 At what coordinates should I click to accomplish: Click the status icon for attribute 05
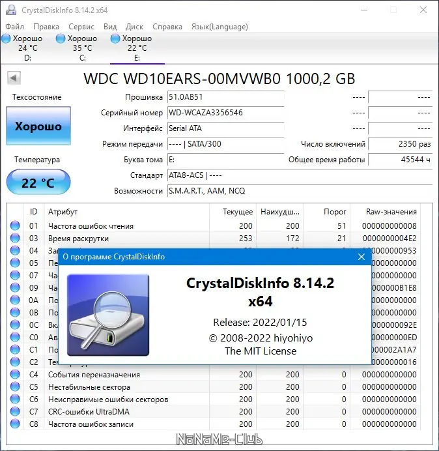point(15,263)
